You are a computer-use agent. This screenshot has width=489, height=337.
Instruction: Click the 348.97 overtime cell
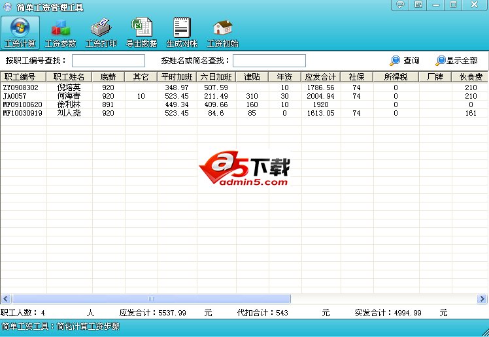pyautogui.click(x=177, y=88)
